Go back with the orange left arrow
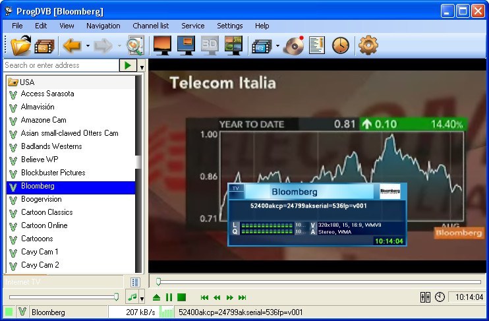489x321 pixels. tap(72, 45)
